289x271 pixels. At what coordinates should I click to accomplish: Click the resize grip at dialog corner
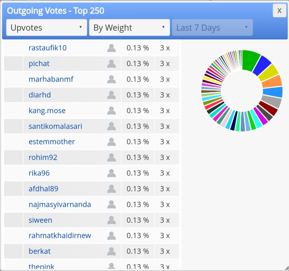click(287, 269)
